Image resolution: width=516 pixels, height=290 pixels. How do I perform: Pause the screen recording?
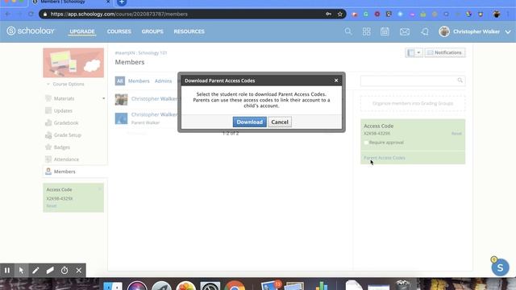click(7, 271)
